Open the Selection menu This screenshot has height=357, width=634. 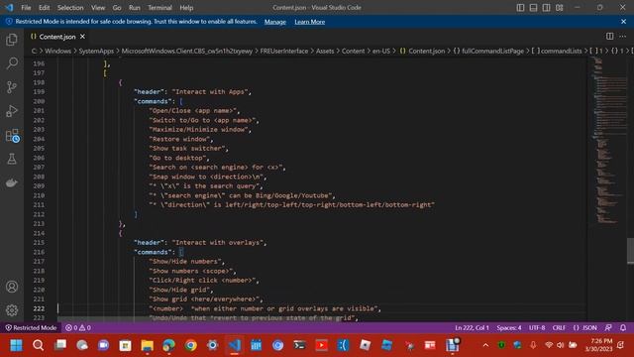70,8
